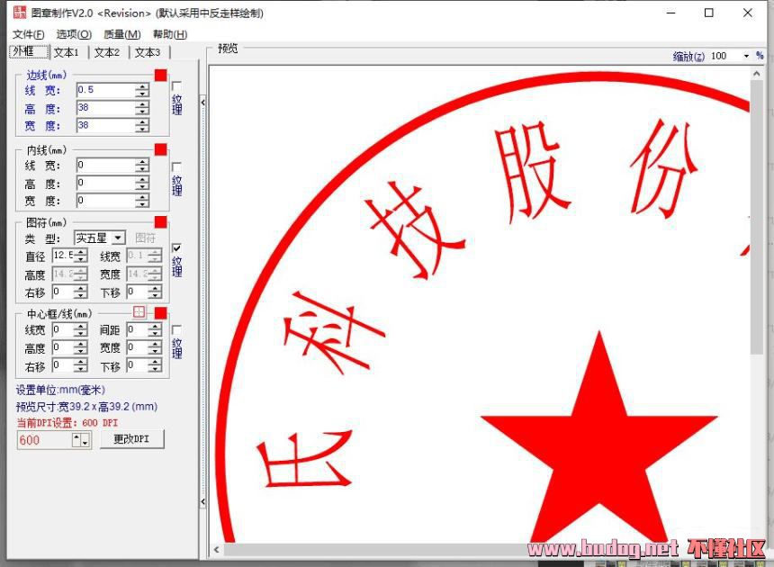Click the 边线 高度 input field
This screenshot has height=567, width=774.
105,108
